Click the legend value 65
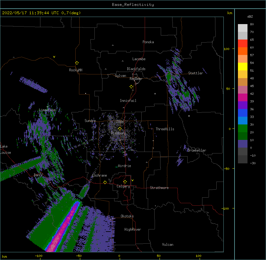Viewport: 266px width, 260px height. [252, 40]
